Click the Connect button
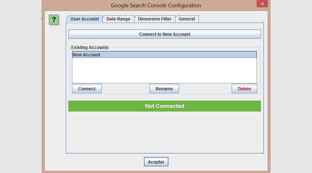This screenshot has width=312, height=173. tap(87, 89)
